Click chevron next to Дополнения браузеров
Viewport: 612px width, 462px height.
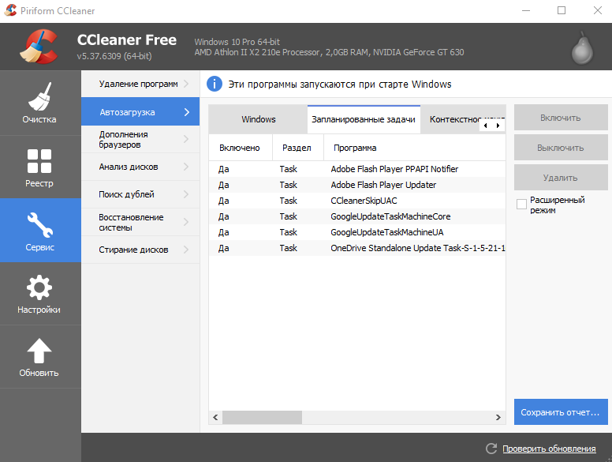click(186, 139)
